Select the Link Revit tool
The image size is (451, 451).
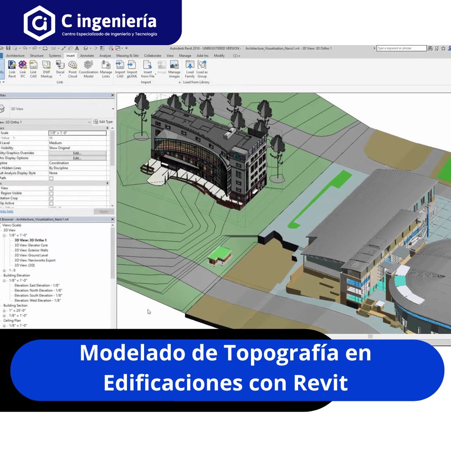tap(12, 67)
